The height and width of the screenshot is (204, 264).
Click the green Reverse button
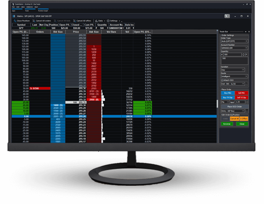click(x=227, y=124)
